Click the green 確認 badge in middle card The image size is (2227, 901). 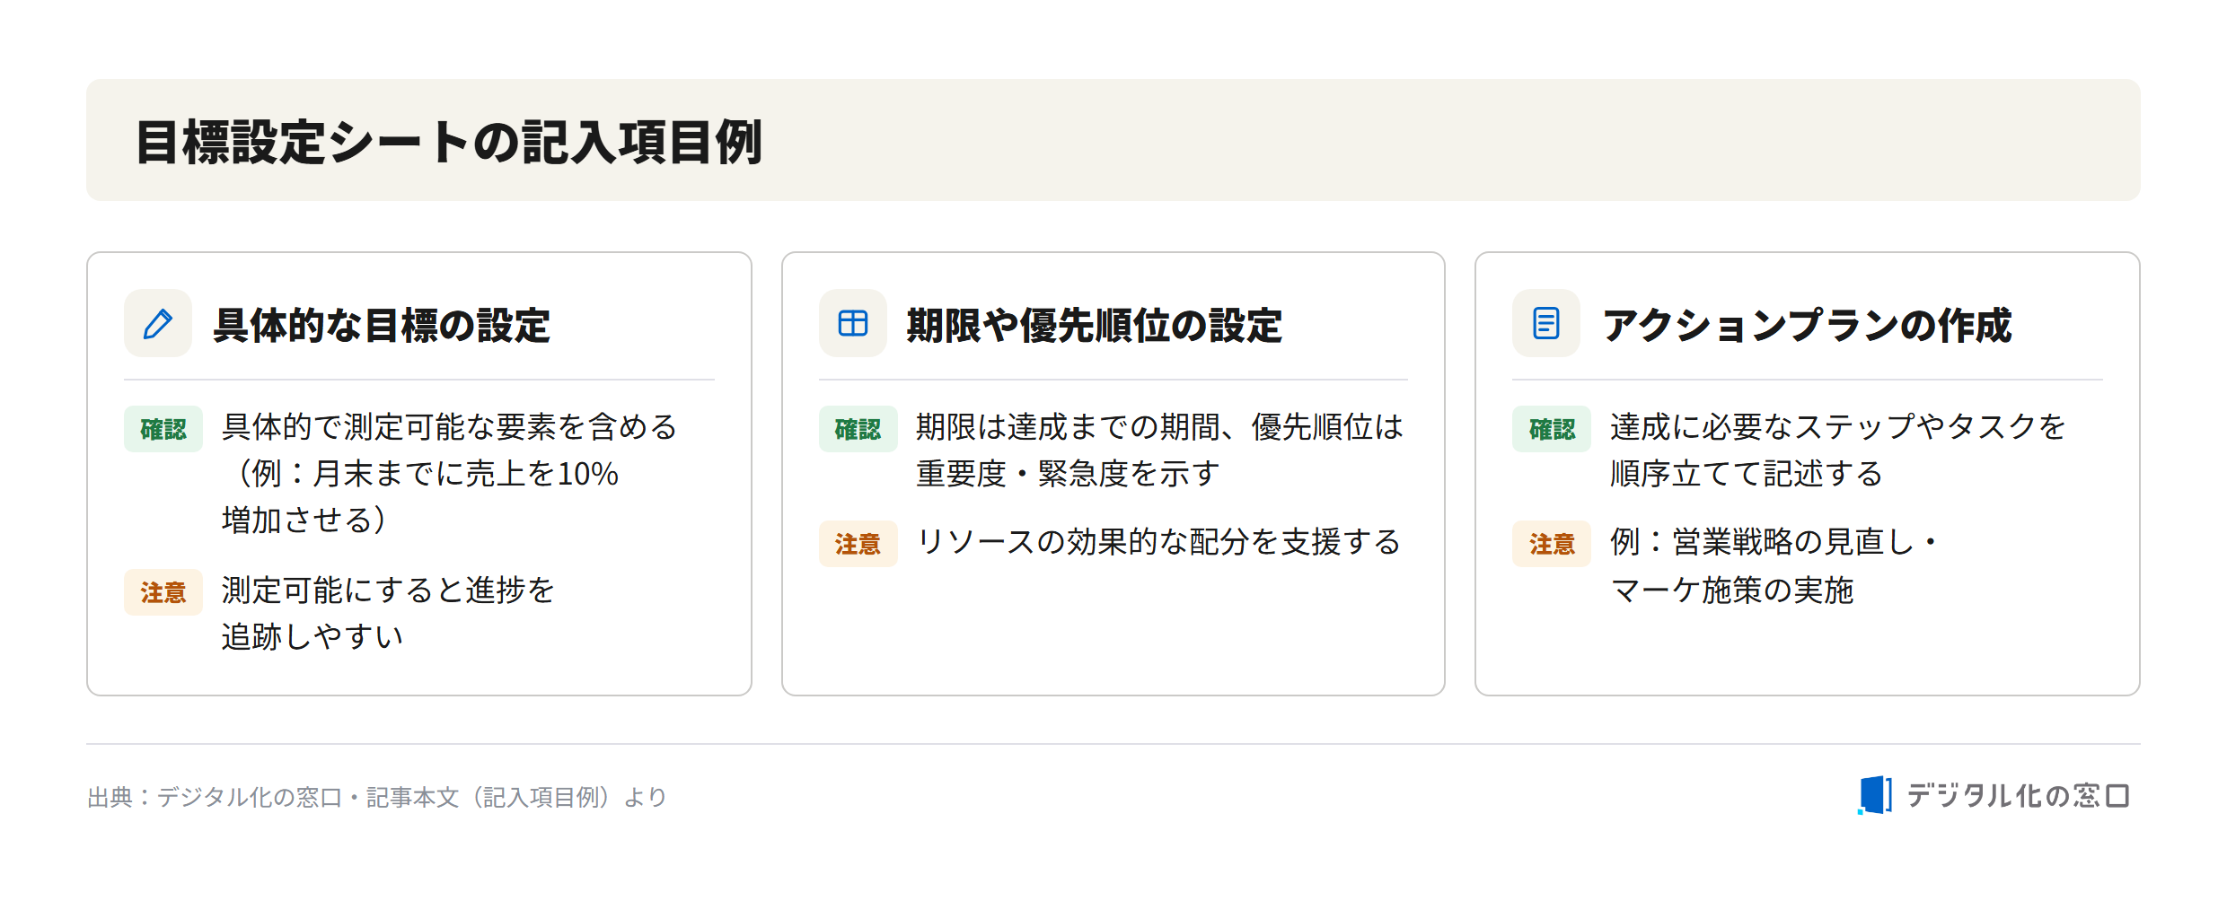point(858,429)
